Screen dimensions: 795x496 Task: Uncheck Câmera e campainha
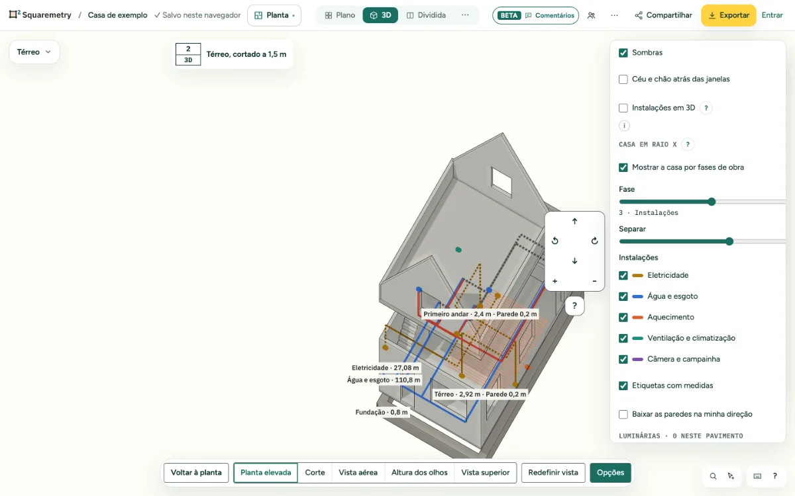[x=623, y=359]
